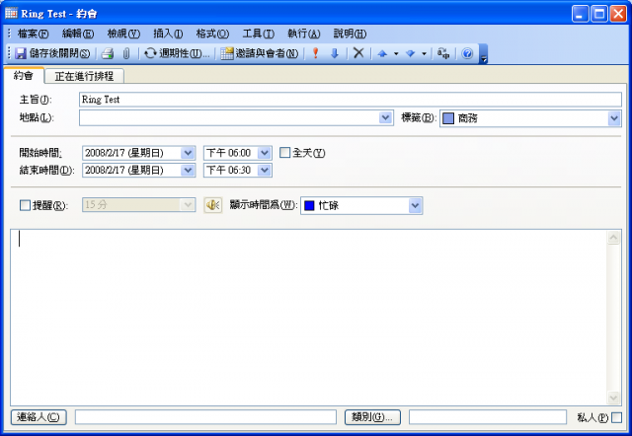Click the Categories (類別) button

tap(372, 417)
